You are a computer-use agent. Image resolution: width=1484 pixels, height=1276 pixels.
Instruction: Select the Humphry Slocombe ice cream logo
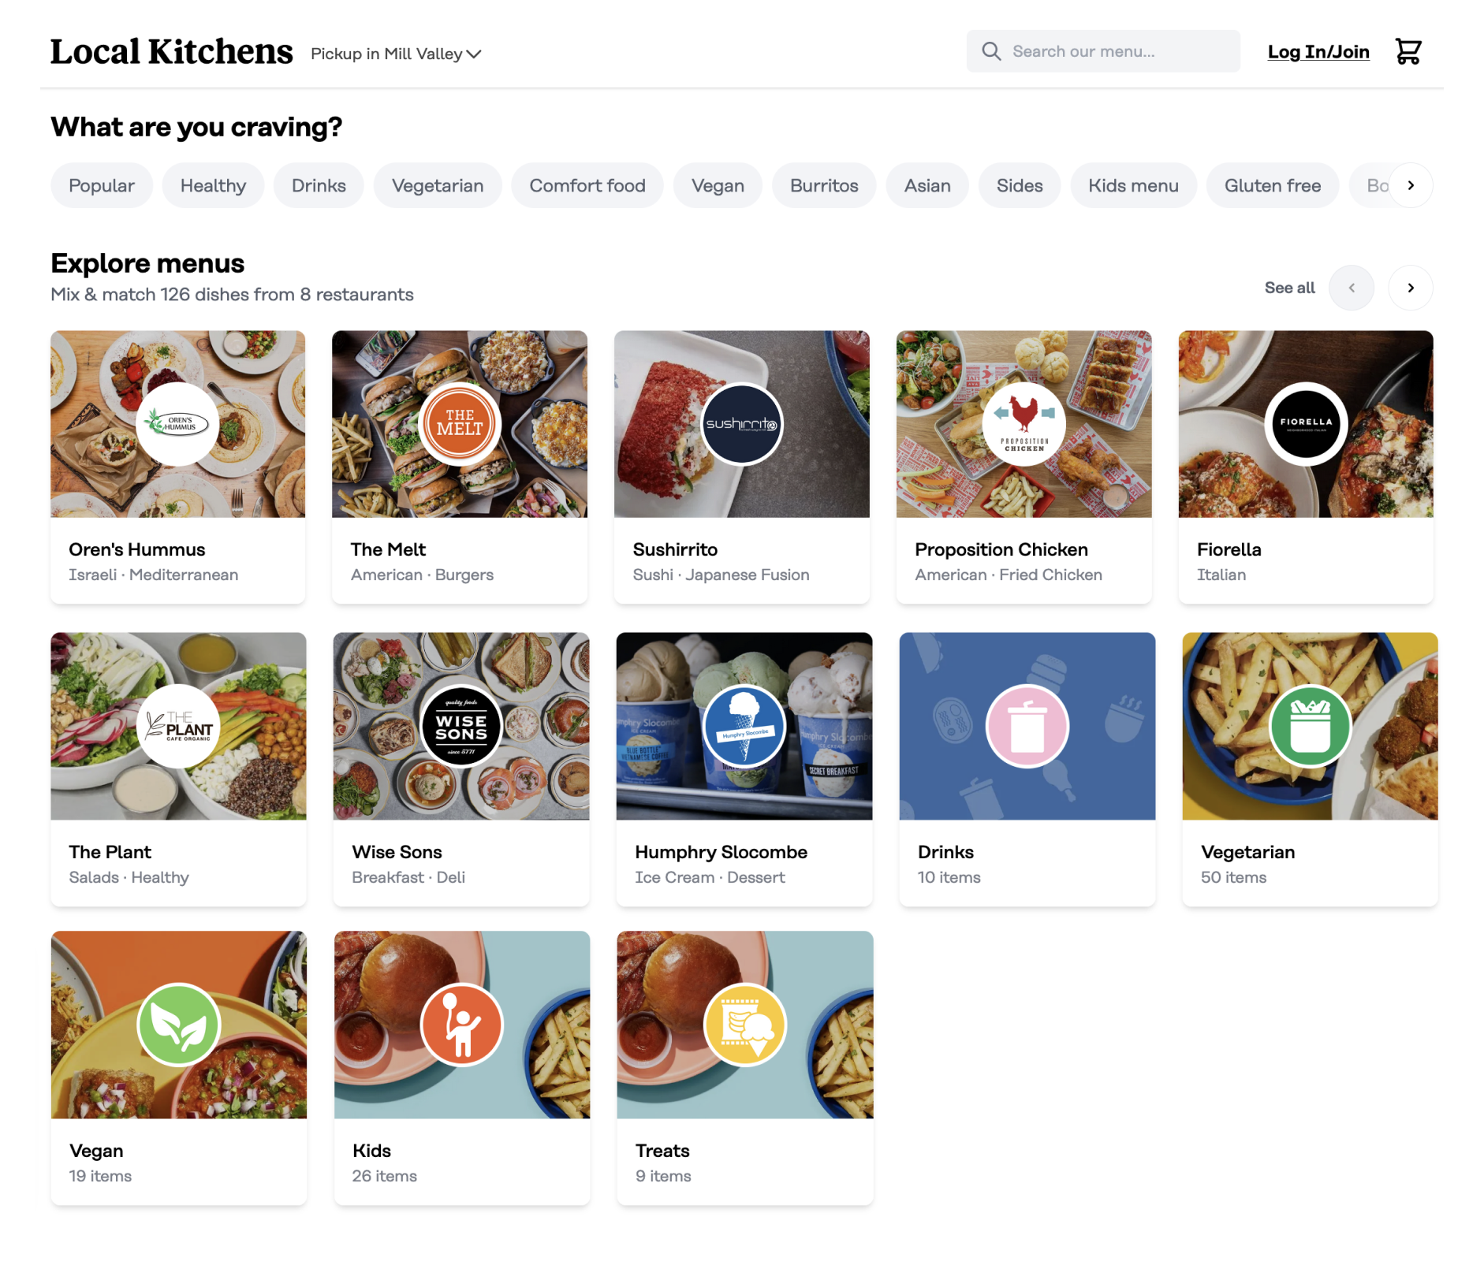744,726
